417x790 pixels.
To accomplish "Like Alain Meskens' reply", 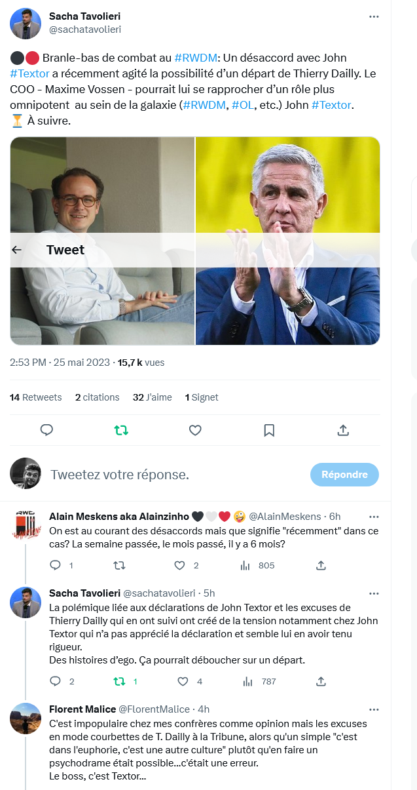I will click(x=180, y=565).
